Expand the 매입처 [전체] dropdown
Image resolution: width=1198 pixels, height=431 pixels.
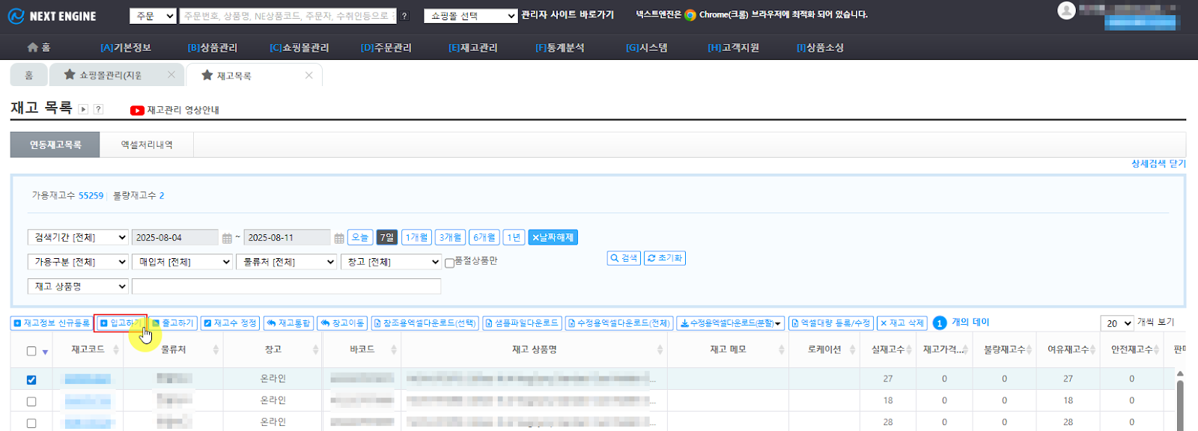183,262
